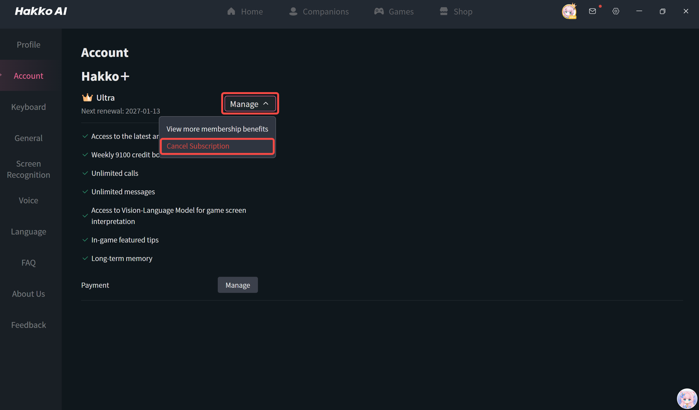The height and width of the screenshot is (410, 699).
Task: Open the Feedback page from the sidebar
Action: tap(28, 325)
